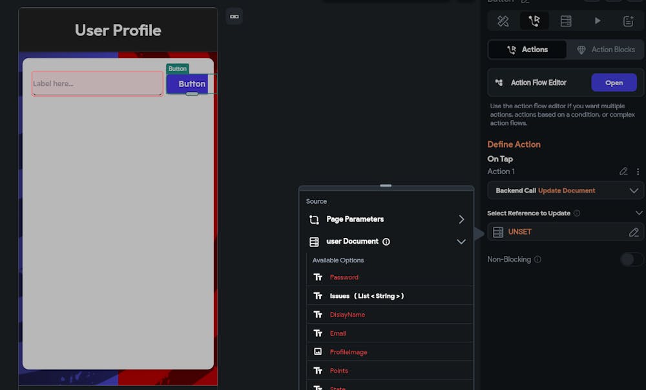This screenshot has width=646, height=390.
Task: Open the animations play tab icon
Action: coord(598,21)
